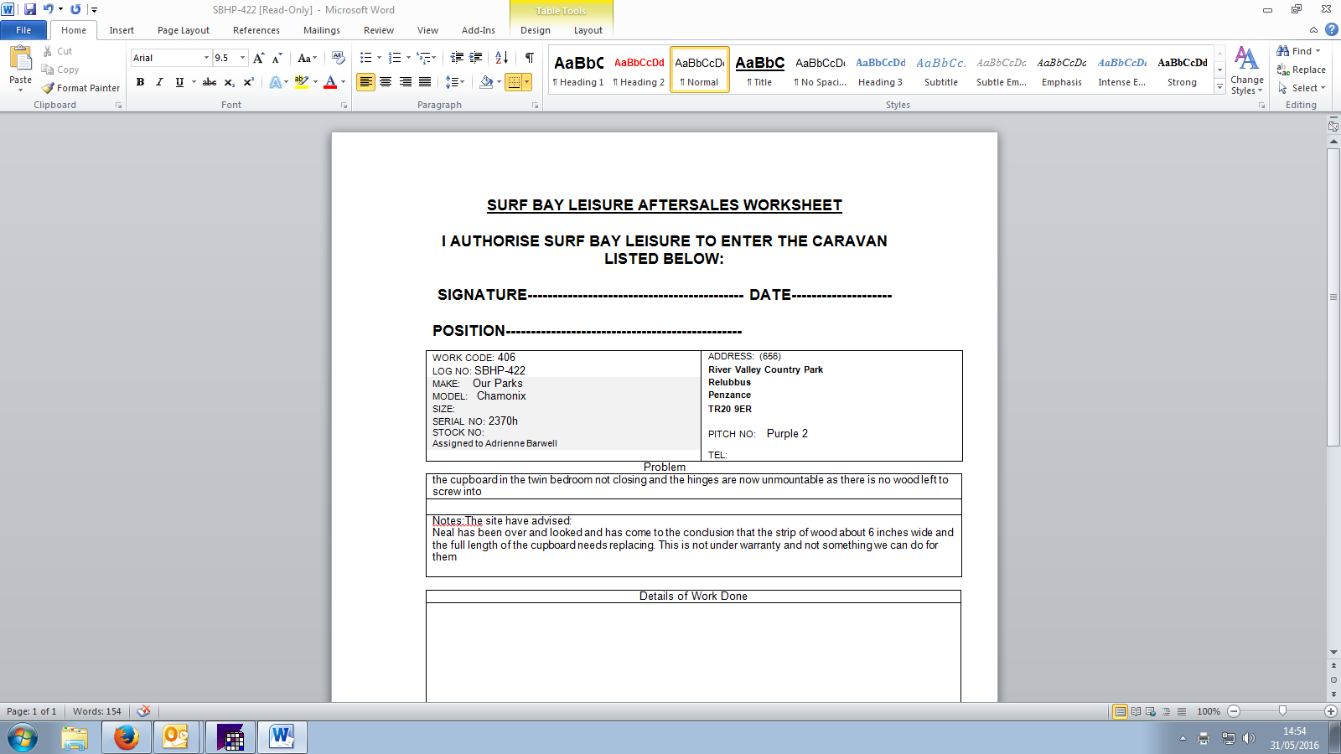Open Firefox from the taskbar
The height and width of the screenshot is (754, 1341).
(x=127, y=737)
